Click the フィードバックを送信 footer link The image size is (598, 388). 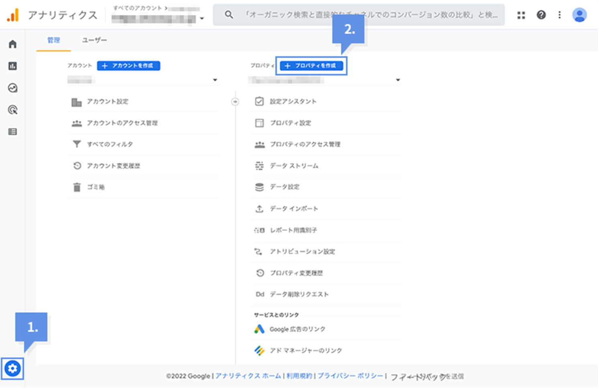[x=427, y=376]
